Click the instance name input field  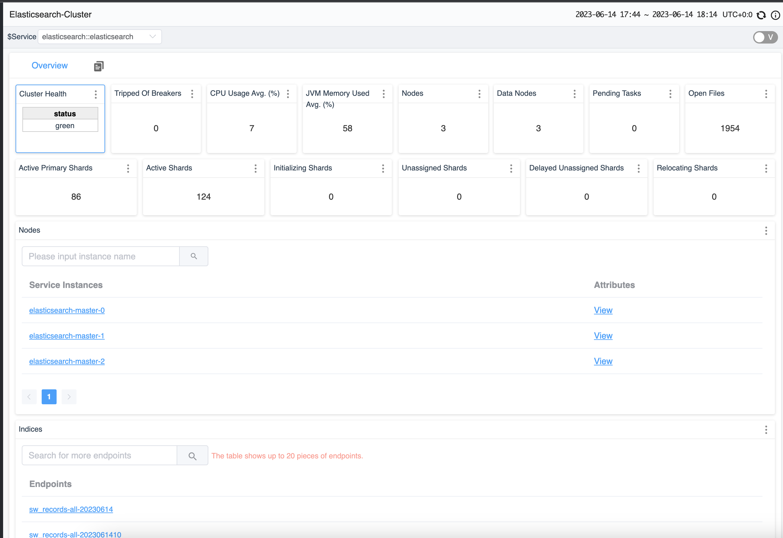[x=100, y=256]
